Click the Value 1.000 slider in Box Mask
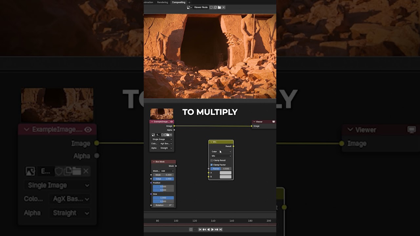This screenshot has height=236, width=420. pos(163,179)
